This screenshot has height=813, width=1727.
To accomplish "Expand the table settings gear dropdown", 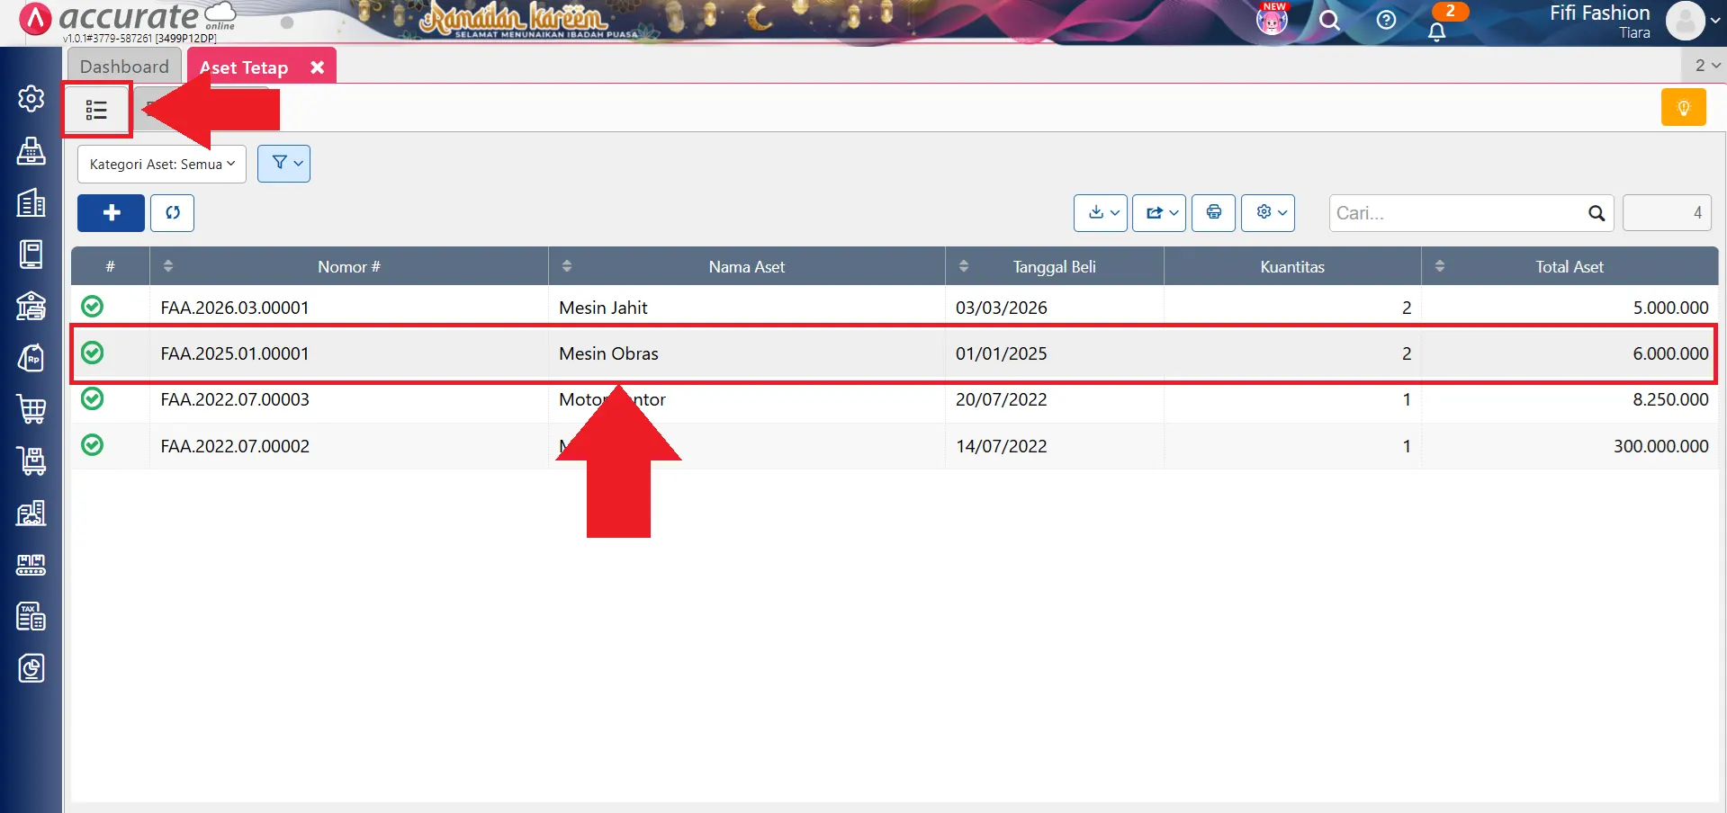I will click(x=1267, y=213).
